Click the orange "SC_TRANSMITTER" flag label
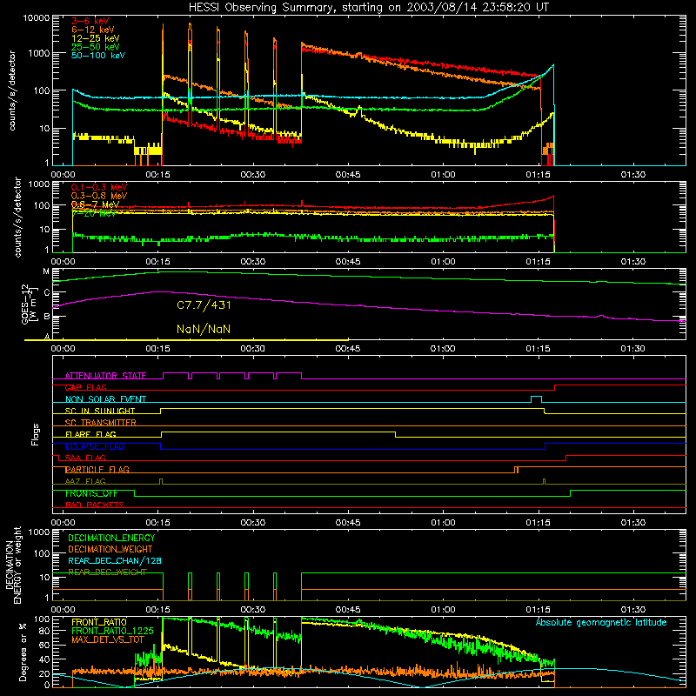This screenshot has width=696, height=696. [x=101, y=423]
